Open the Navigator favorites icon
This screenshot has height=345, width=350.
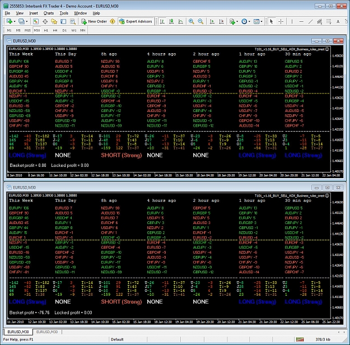pyautogui.click(x=54, y=21)
